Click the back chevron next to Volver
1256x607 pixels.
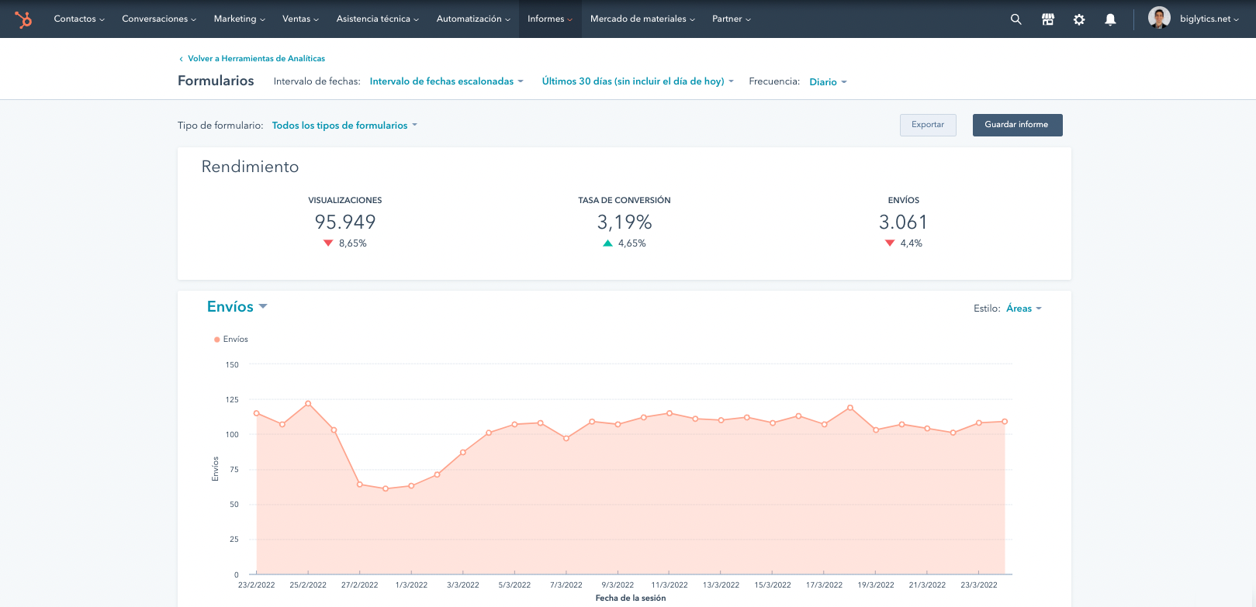(x=181, y=59)
